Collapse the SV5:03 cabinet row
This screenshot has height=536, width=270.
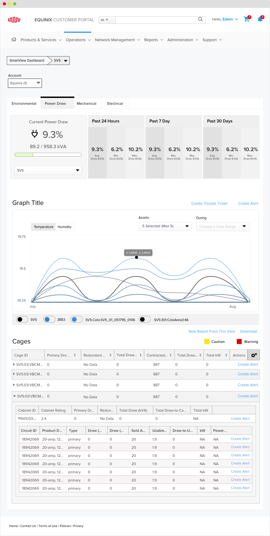[x=19, y=418]
